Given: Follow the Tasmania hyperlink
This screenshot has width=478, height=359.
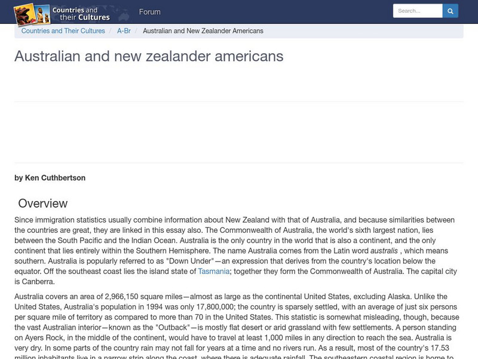Looking at the screenshot, I should click(x=213, y=272).
